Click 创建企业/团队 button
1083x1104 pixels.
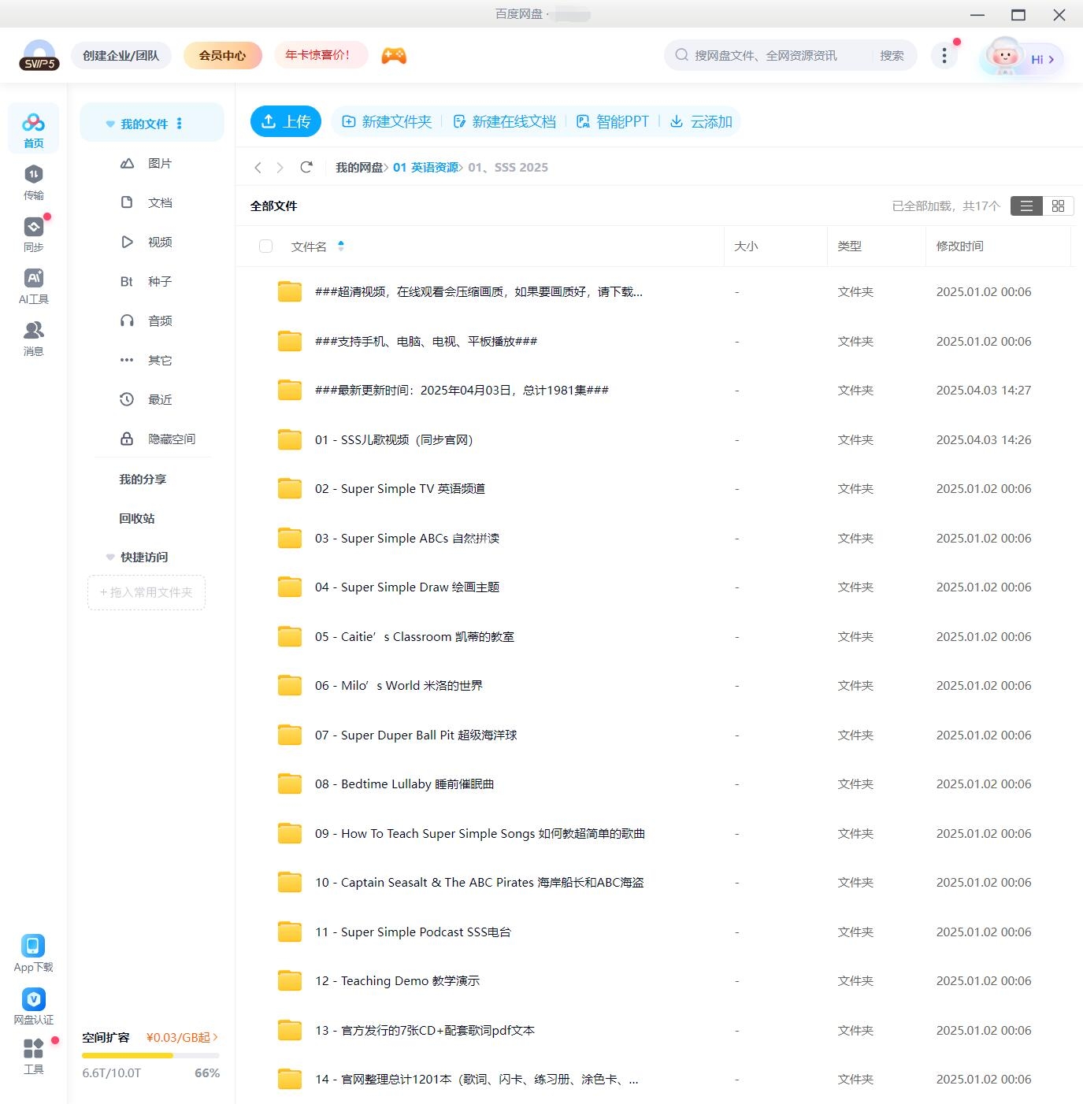click(121, 55)
